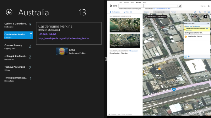This screenshot has width=211, height=118.
Task: Uncheck the Castlemaine Perkins checkmark
Action: [x=31, y=33]
